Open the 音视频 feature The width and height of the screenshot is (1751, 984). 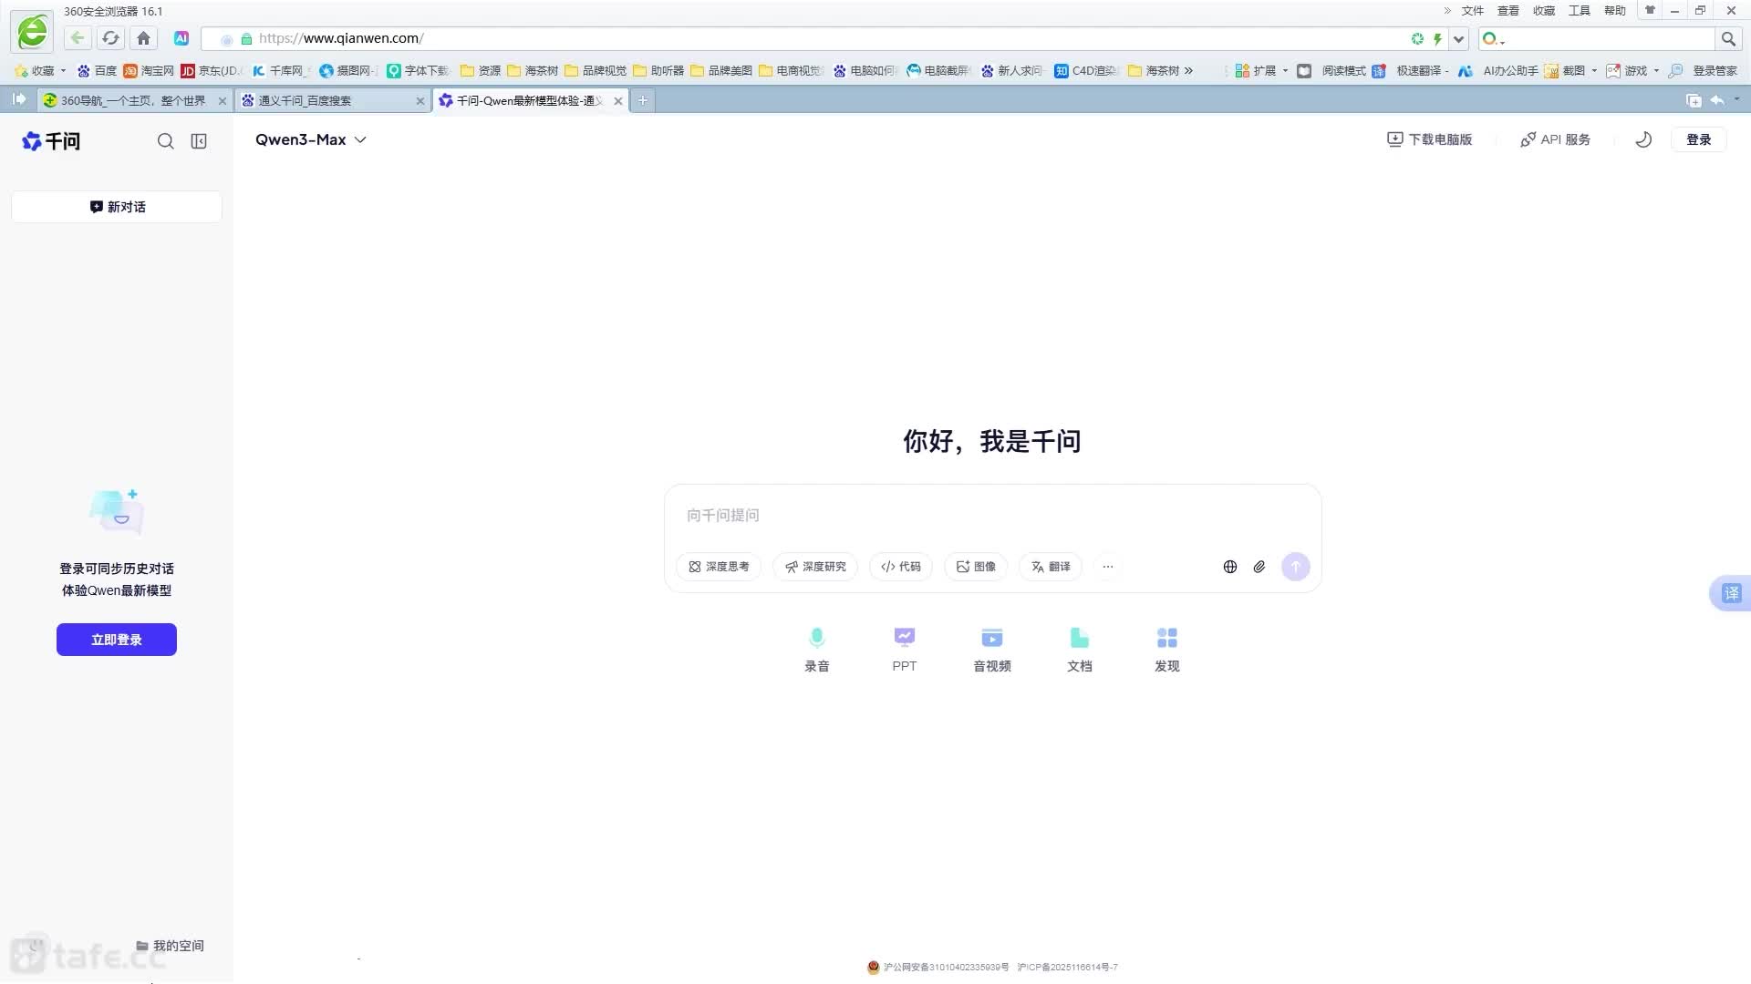click(992, 650)
